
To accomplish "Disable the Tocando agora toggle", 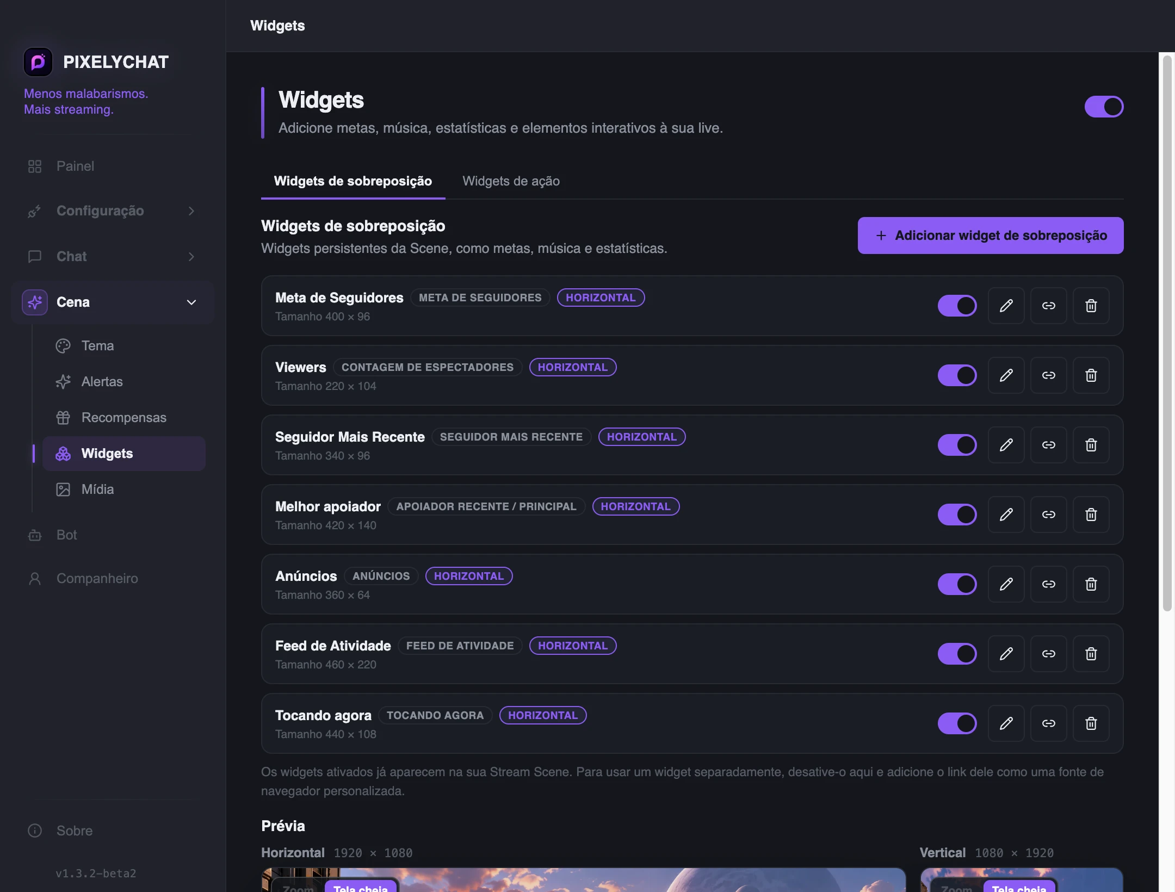I will tap(957, 723).
